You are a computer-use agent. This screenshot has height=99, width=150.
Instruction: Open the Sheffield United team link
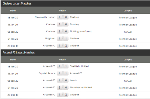coord(79,66)
